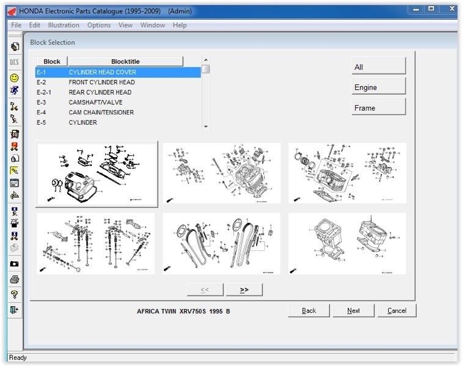Select the E-1 CYLINDER HEAD COVER row
This screenshot has height=366, width=462.
click(x=118, y=72)
